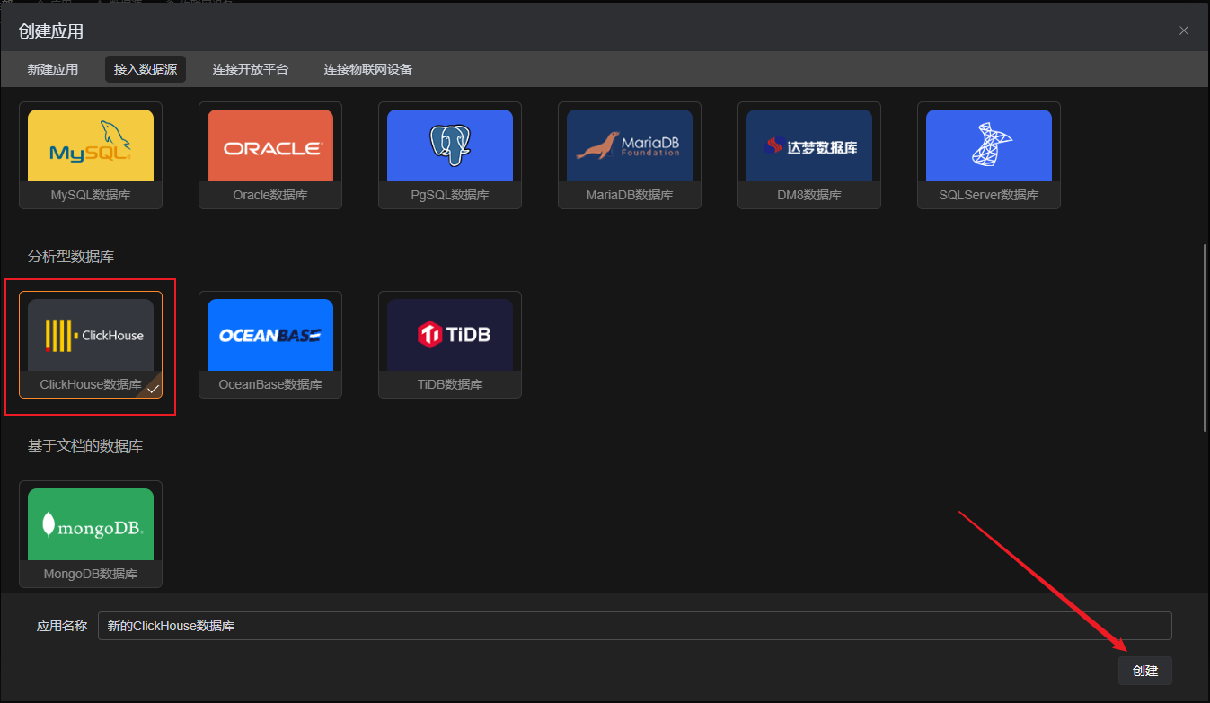
Task: Click the 创建应用 dialog title
Action: coord(51,31)
